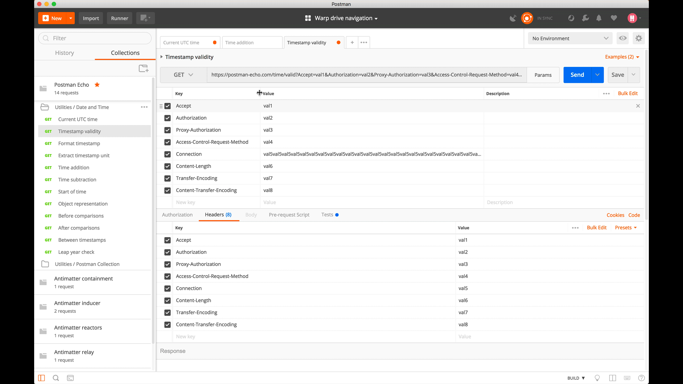This screenshot has width=683, height=384.
Task: Click the Interceptor/proxy icon in toolbar
Action: point(513,18)
